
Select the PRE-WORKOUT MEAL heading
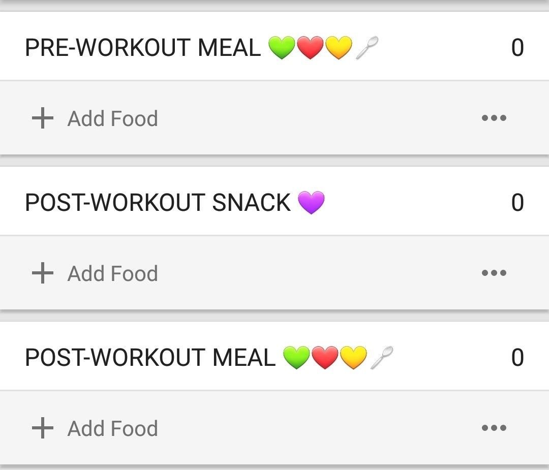(x=142, y=48)
